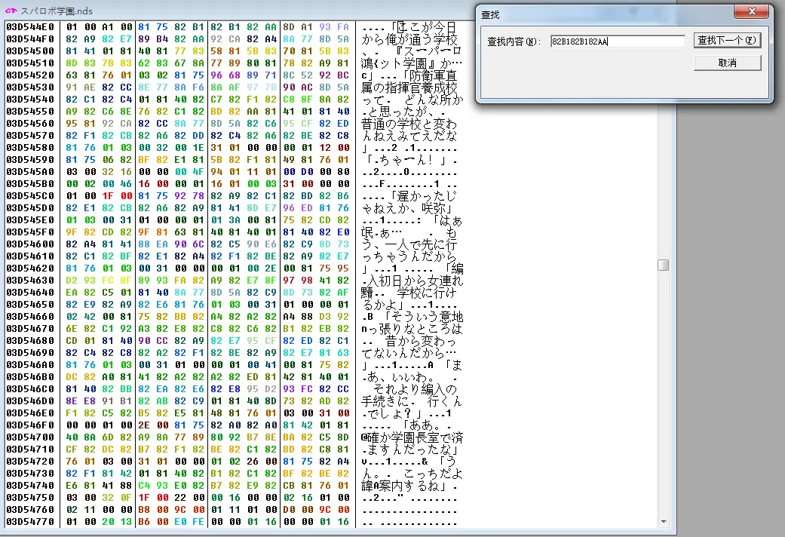This screenshot has height=537, width=785.
Task: Click the scrollbar track above the thumb
Action: point(663,151)
